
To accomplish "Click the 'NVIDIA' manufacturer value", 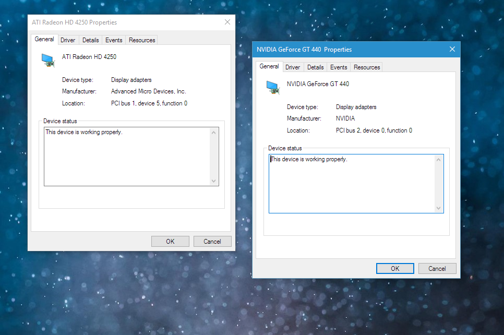I will pyautogui.click(x=345, y=118).
